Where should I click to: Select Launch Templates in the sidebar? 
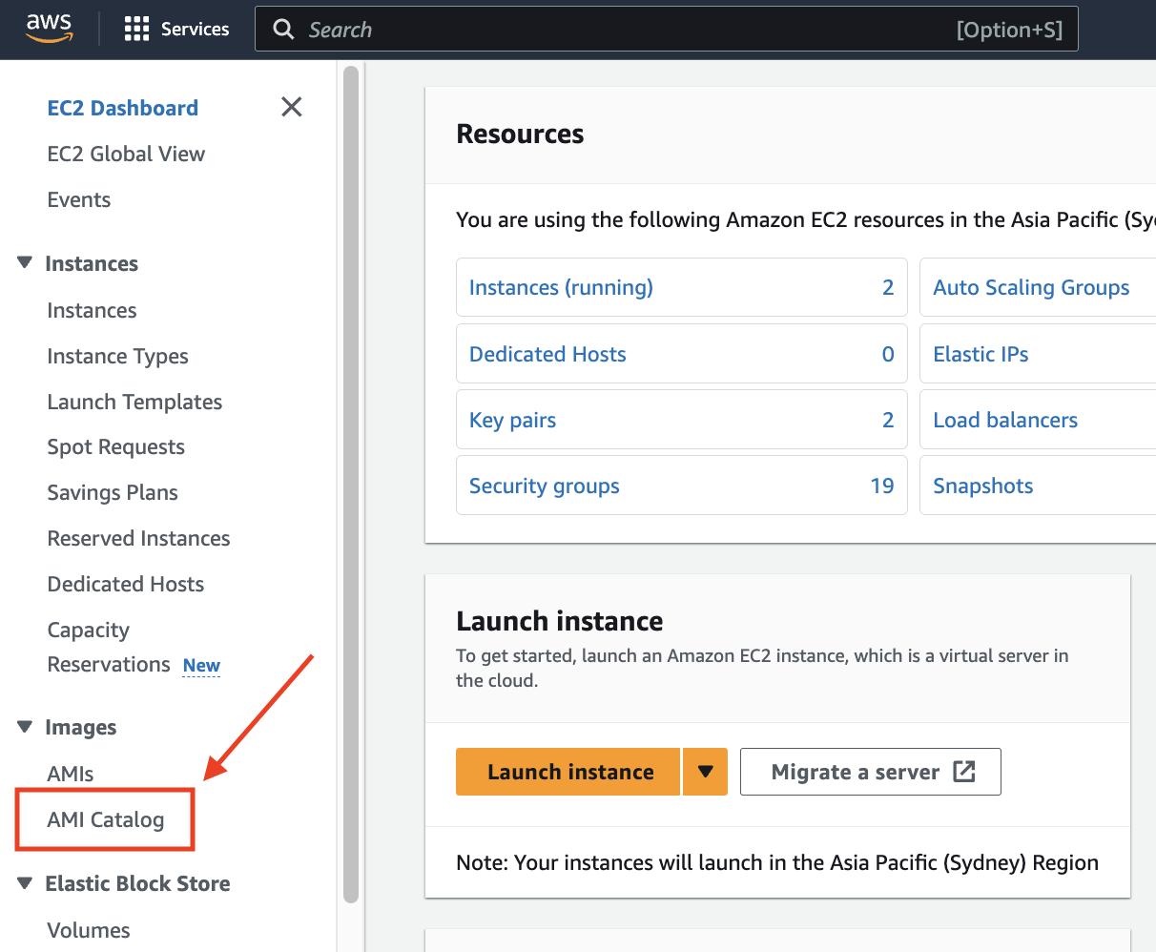point(134,402)
